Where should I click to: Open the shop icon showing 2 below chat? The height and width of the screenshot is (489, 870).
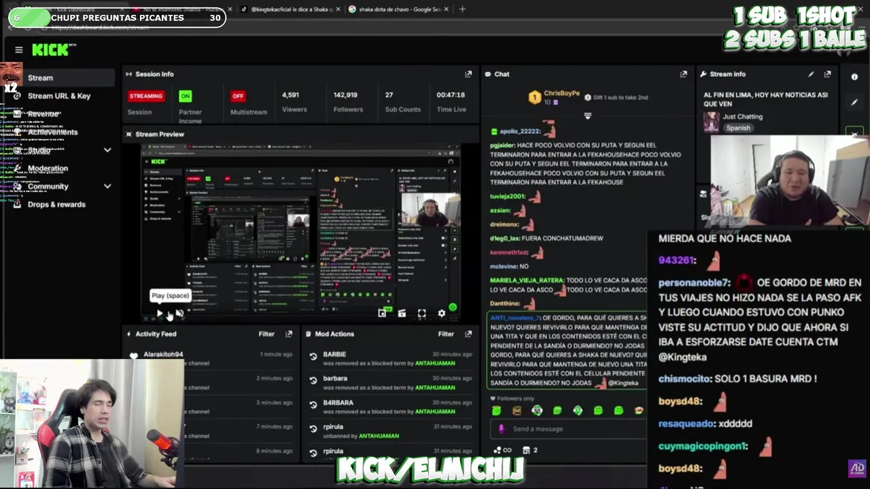(x=530, y=450)
